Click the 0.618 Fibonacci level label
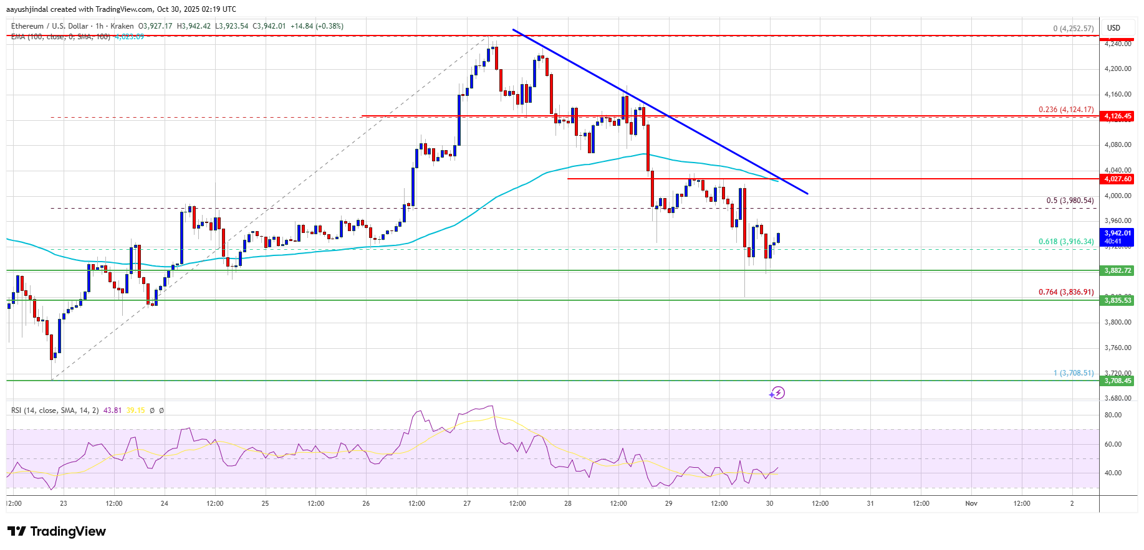Screen dimensions: 1144x550 (x=1065, y=242)
